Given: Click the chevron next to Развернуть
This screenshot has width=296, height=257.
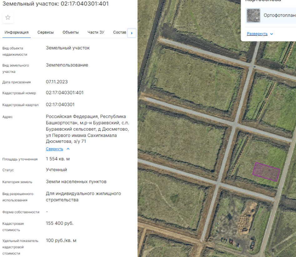Looking at the screenshot, I should [272, 34].
